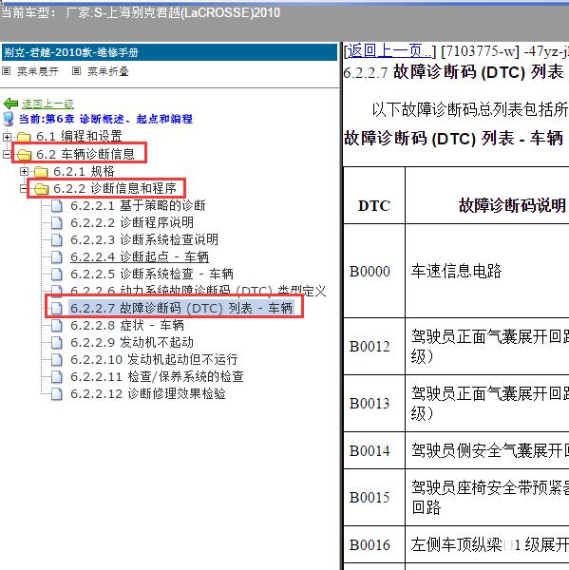Click the 菜单折叠 collapse-all icon

point(76,71)
